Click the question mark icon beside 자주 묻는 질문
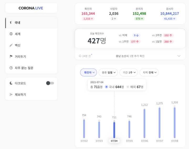 pyautogui.click(x=11, y=68)
